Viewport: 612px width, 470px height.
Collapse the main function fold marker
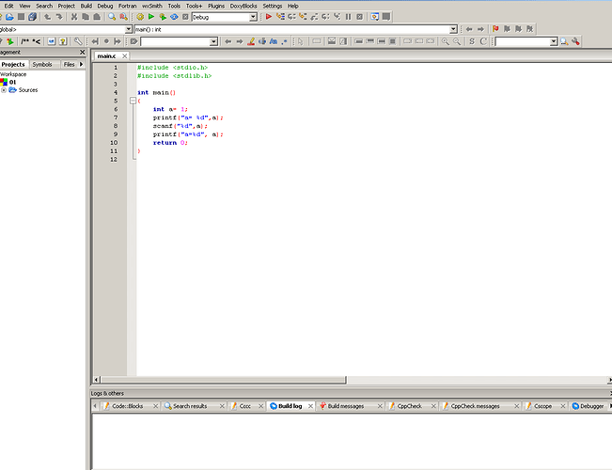(133, 101)
